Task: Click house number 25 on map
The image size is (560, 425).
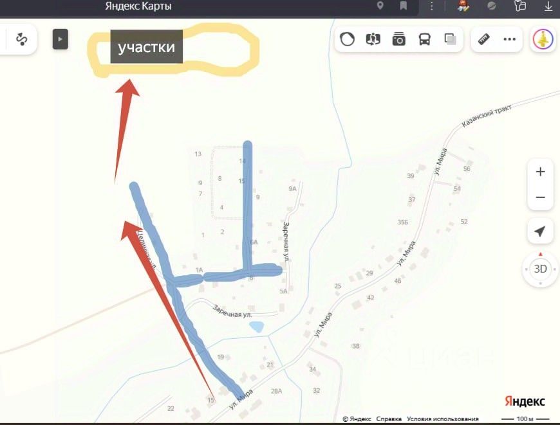Action: [x=337, y=286]
